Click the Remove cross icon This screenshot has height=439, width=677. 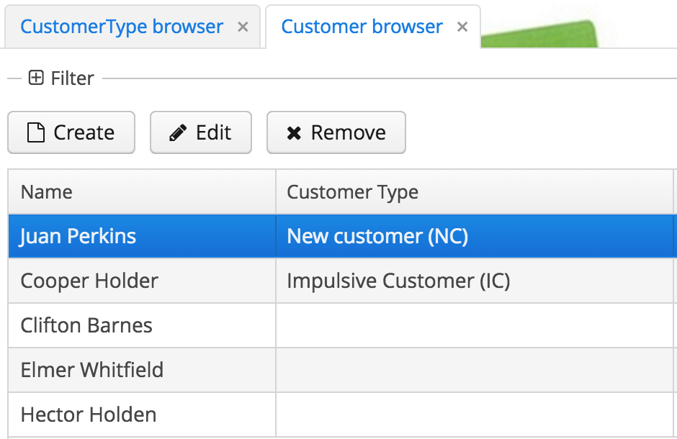tap(294, 133)
